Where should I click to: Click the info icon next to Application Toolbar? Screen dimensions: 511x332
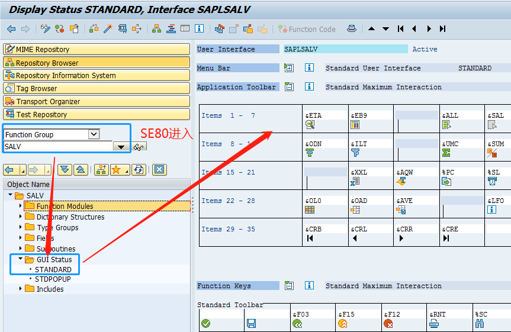tap(309, 86)
